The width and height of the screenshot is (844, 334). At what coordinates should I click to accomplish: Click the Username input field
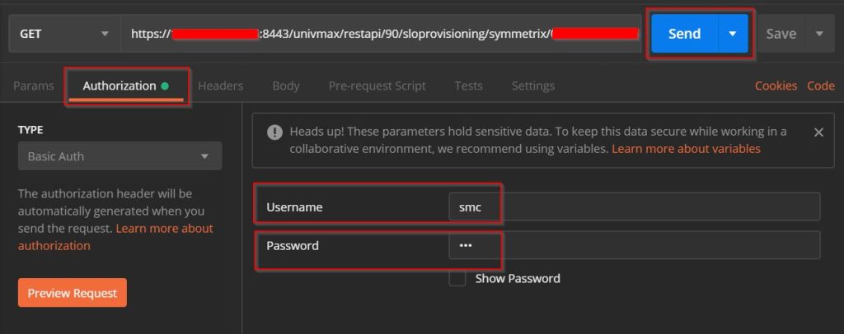coord(635,207)
